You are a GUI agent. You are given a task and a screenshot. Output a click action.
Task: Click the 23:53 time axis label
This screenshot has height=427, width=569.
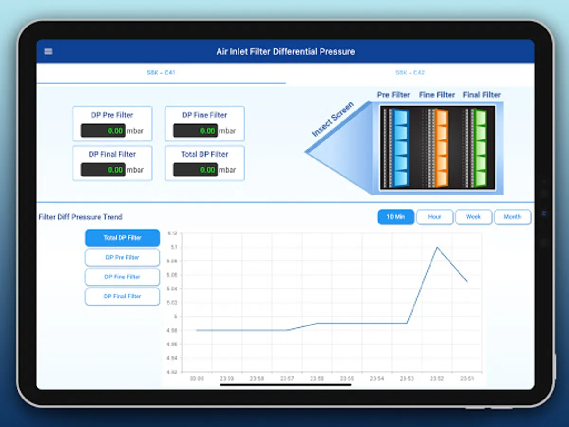(x=407, y=379)
